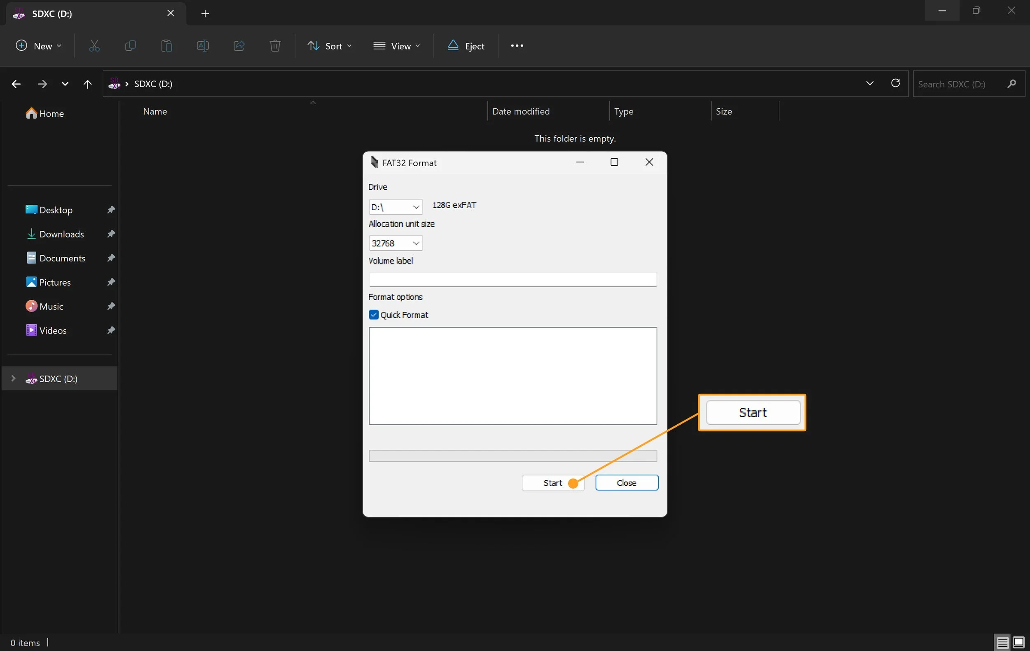Screen dimensions: 1030x651
Task: Expand SDXC (D:) in the sidebar tree
Action: [13, 379]
